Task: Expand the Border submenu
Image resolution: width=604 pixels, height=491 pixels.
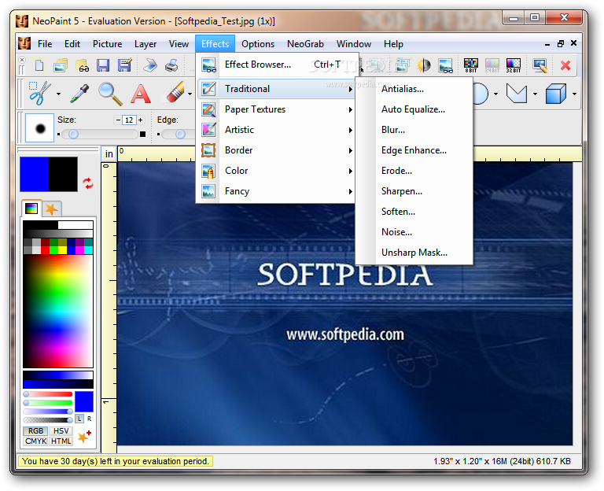Action: click(276, 150)
